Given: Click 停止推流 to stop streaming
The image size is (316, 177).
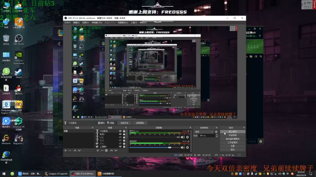Looking at the screenshot, I should (x=233, y=132).
